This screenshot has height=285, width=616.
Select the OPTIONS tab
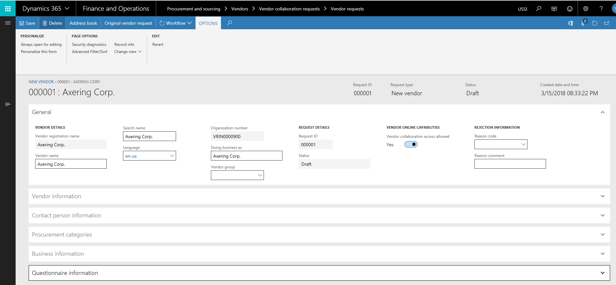(208, 23)
